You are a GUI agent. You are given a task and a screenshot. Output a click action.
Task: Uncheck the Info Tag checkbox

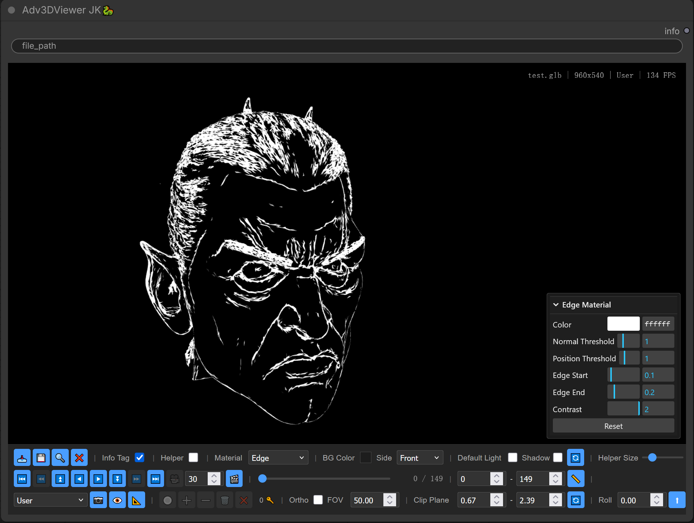coord(140,458)
